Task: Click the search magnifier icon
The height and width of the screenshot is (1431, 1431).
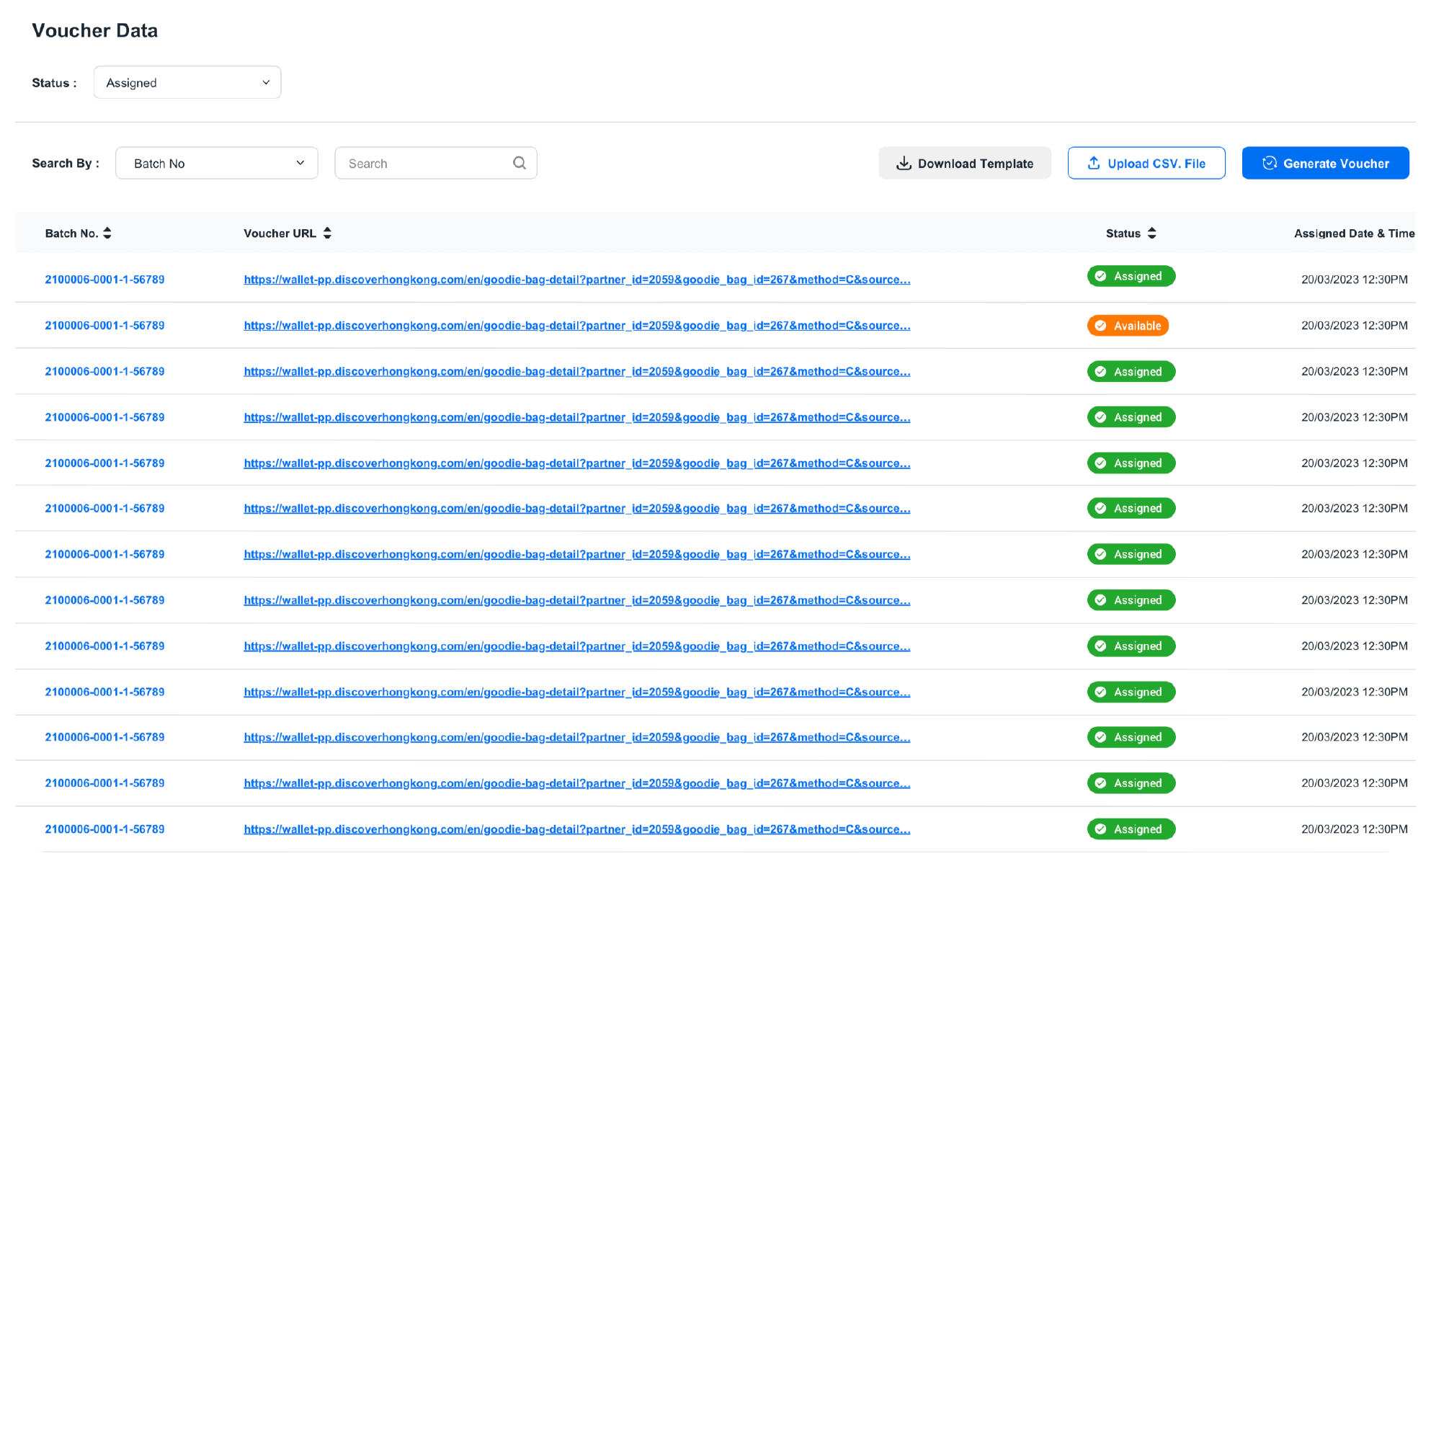Action: coord(520,163)
